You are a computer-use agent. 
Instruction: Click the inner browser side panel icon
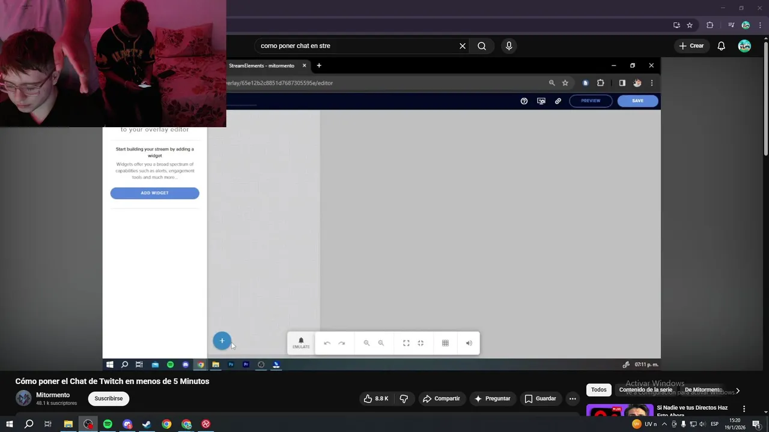[x=622, y=83]
